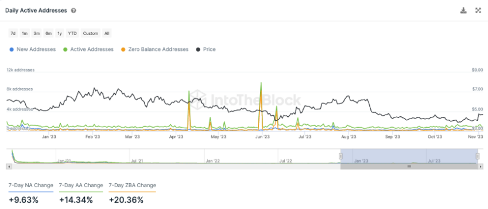Screen dimensions: 488x209
Task: Select the YTD range button
Action: click(72, 33)
